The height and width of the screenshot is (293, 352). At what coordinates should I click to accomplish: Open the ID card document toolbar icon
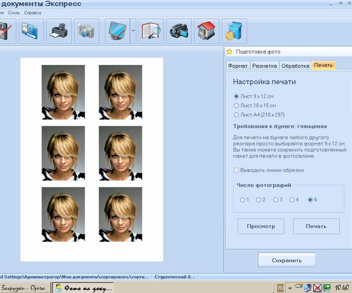pos(31,31)
